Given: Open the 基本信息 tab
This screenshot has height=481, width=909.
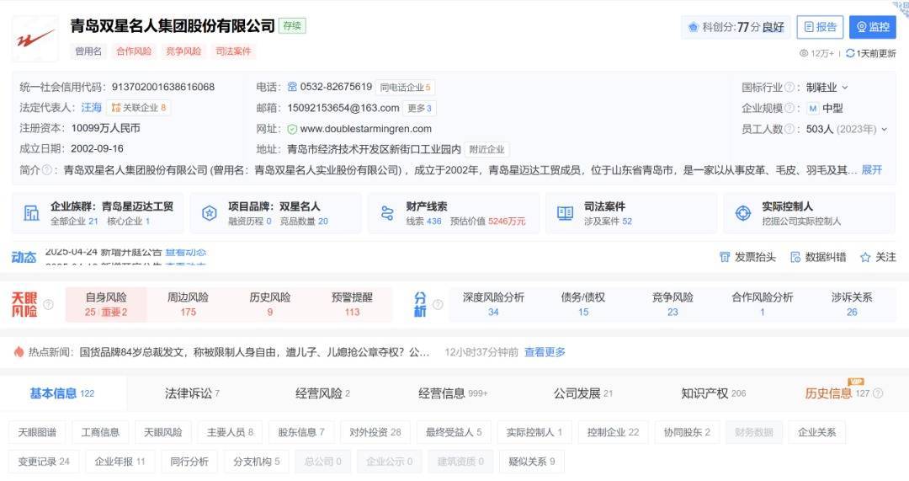Looking at the screenshot, I should [62, 393].
